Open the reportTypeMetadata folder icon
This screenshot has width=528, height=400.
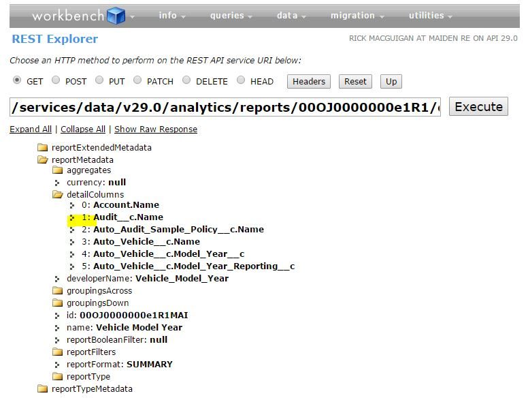tap(42, 388)
